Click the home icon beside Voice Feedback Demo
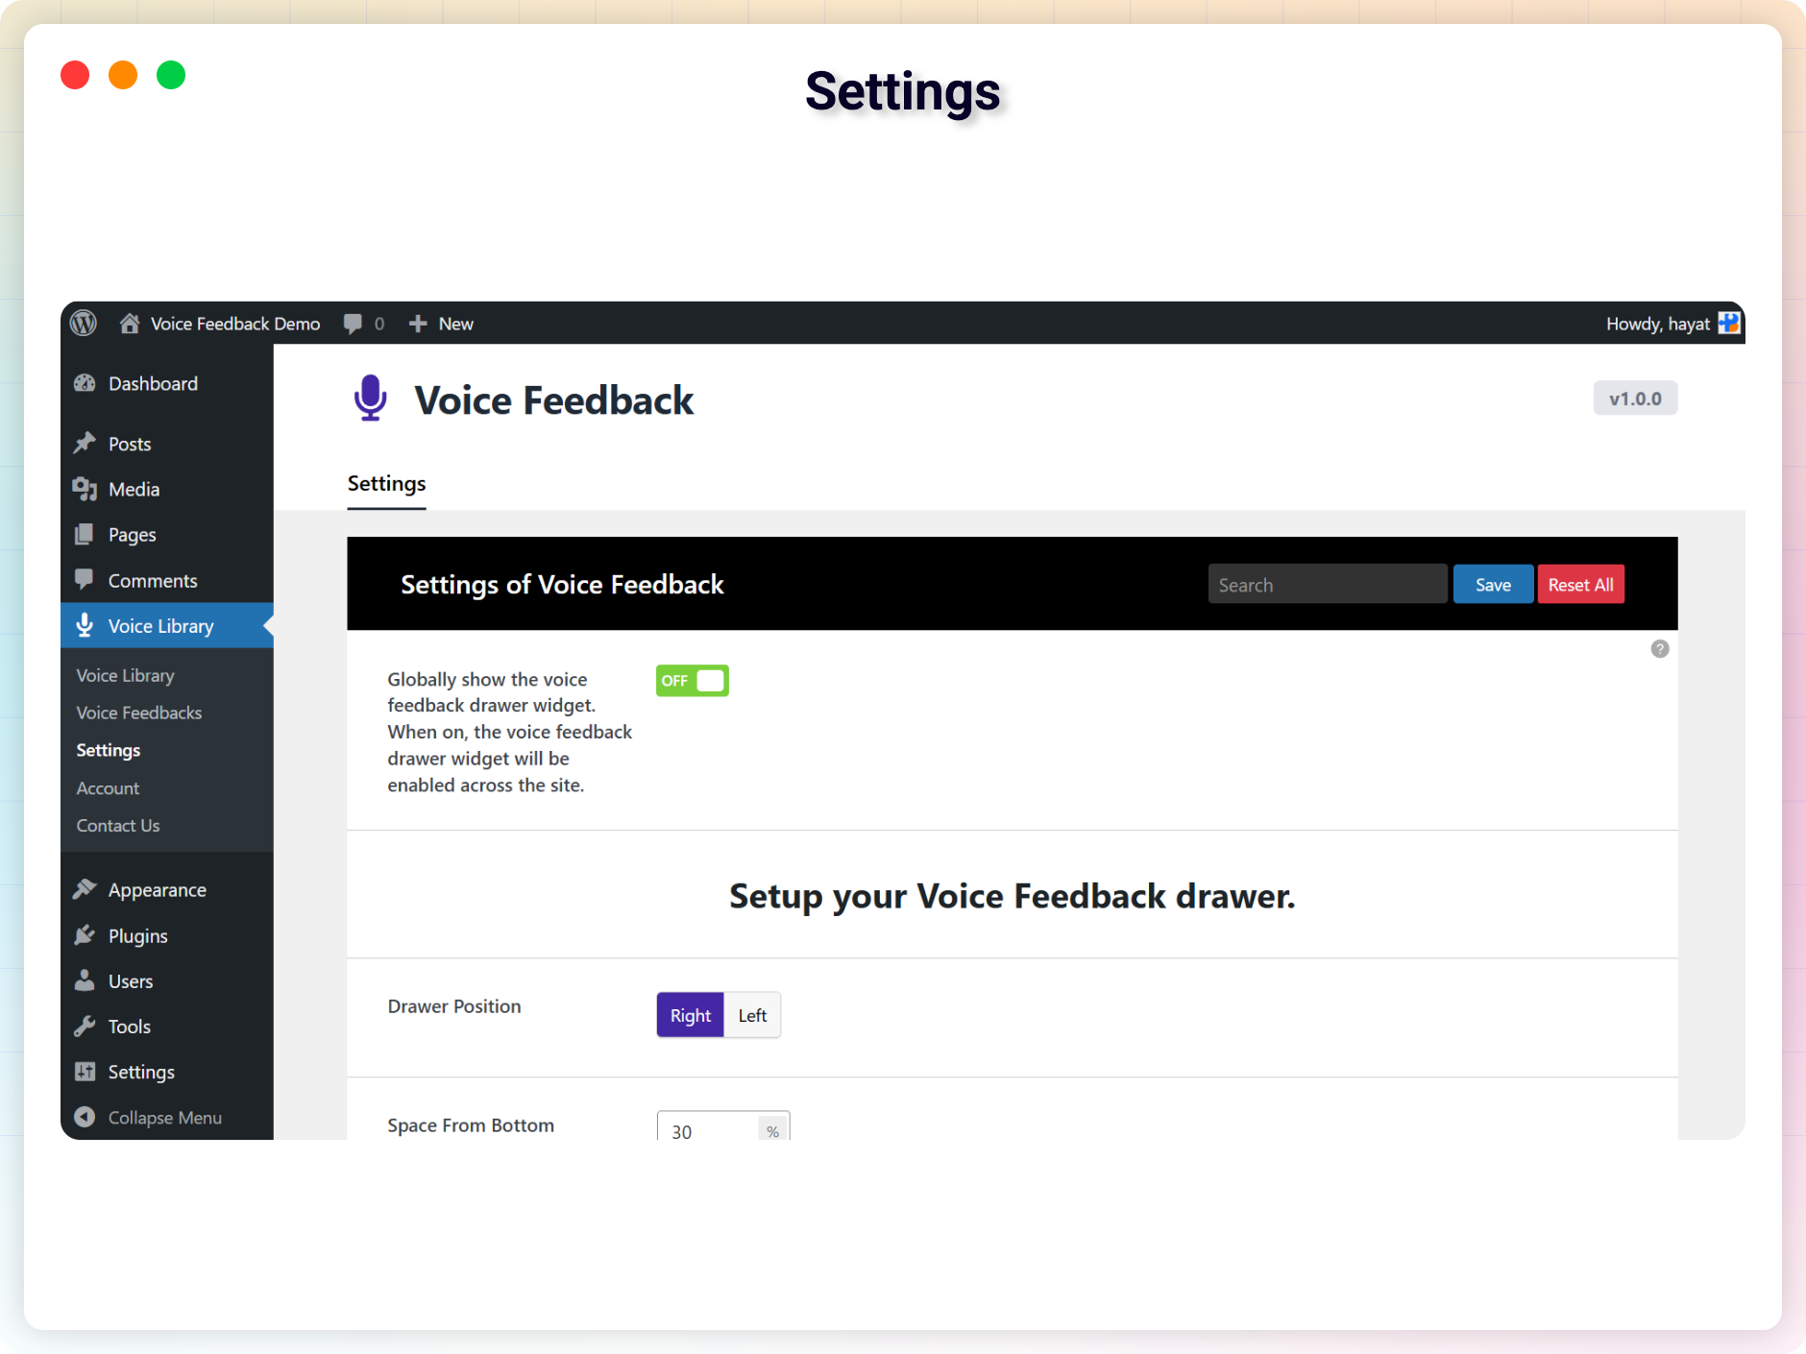 click(x=130, y=324)
